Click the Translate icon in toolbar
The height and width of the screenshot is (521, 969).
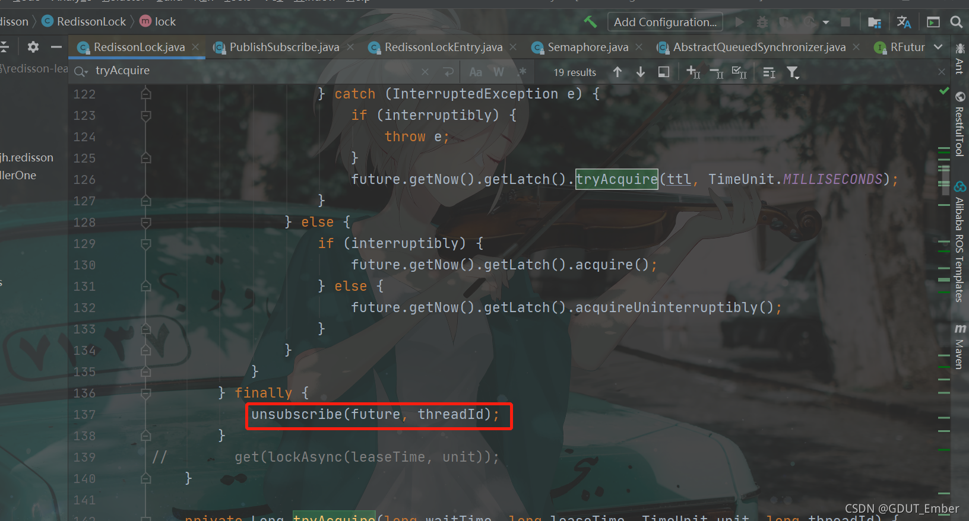point(904,22)
